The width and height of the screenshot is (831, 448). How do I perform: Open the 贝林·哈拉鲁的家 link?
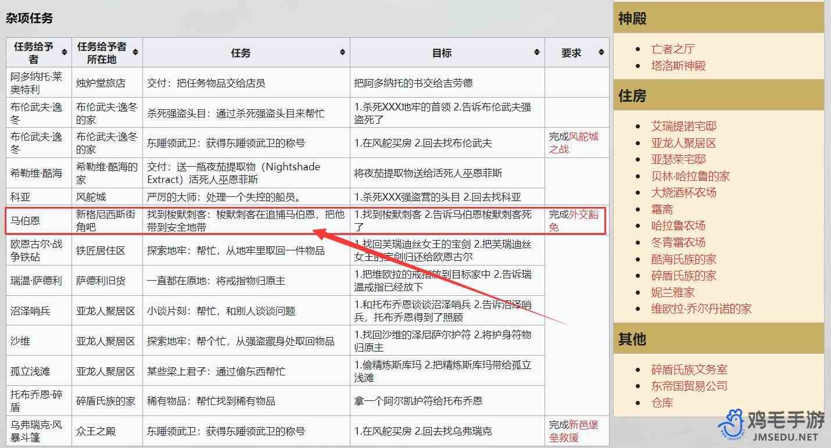click(x=690, y=176)
